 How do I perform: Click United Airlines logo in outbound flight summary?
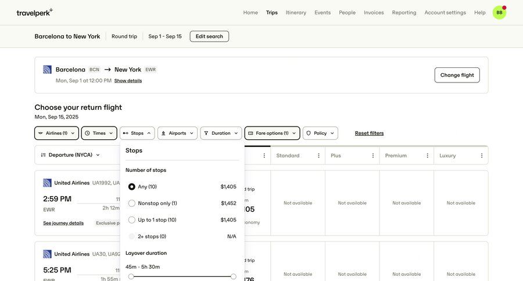pyautogui.click(x=48, y=70)
